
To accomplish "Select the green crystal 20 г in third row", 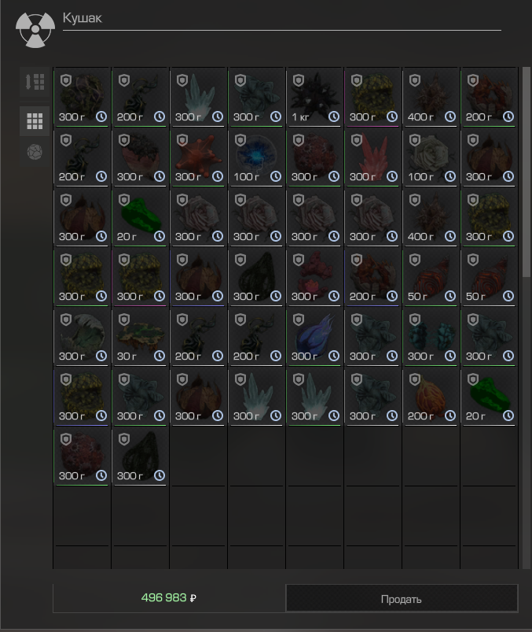I will coord(140,217).
